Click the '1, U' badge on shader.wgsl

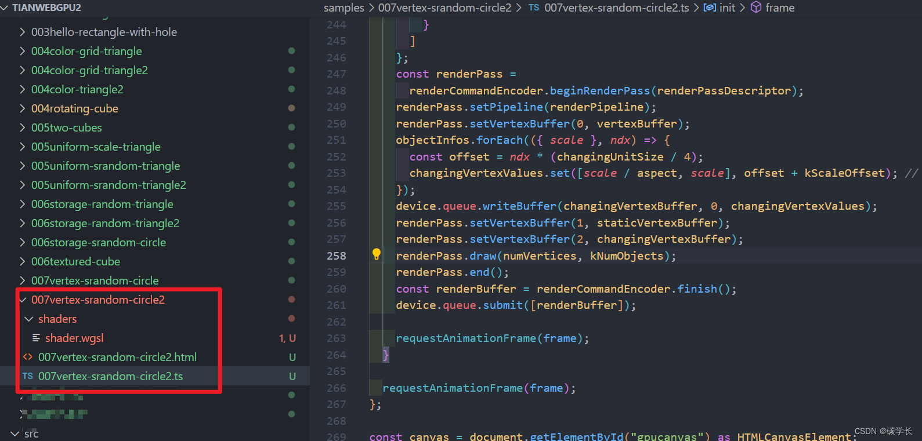pos(287,338)
